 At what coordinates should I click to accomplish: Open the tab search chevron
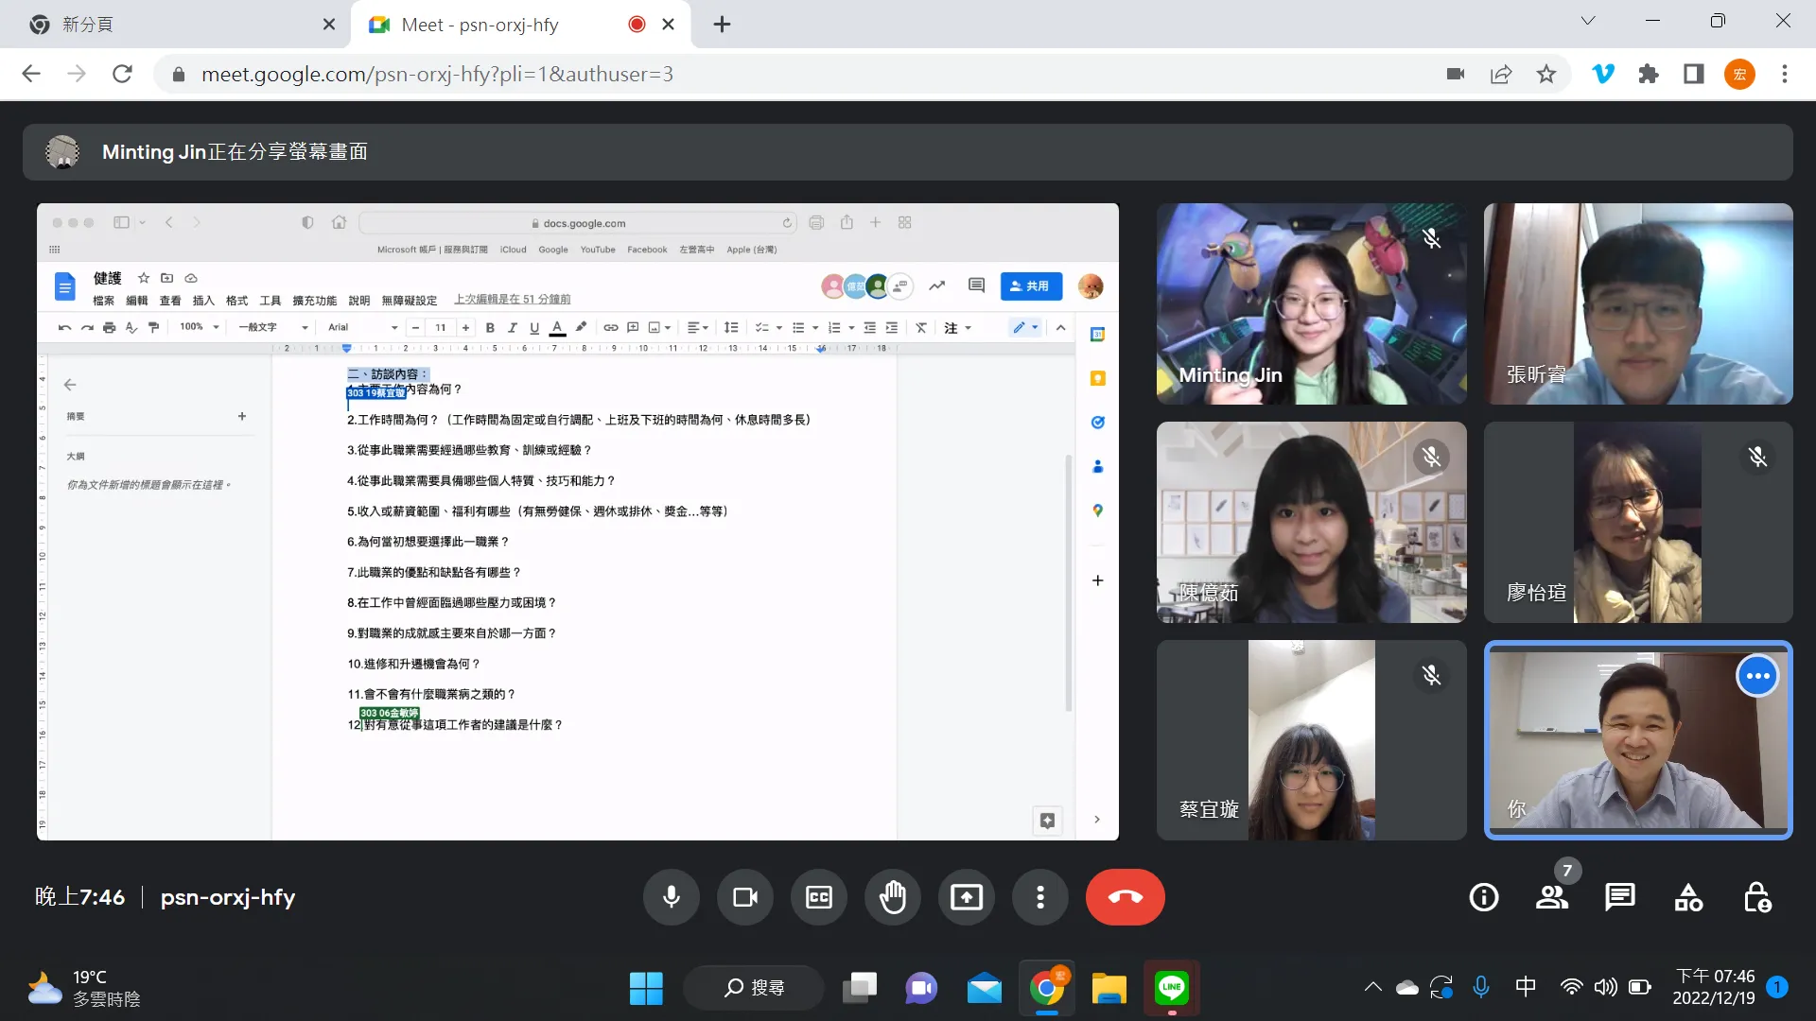pos(1588,20)
